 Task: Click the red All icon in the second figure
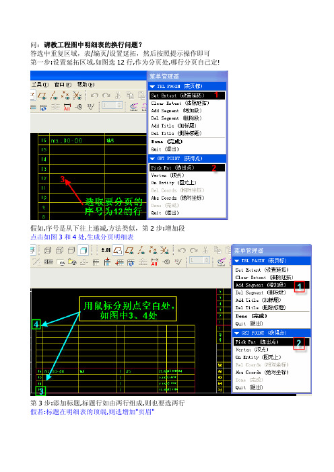pos(154,262)
